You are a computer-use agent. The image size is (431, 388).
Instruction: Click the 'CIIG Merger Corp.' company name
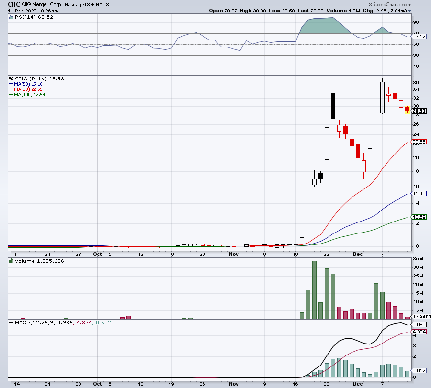42,5
